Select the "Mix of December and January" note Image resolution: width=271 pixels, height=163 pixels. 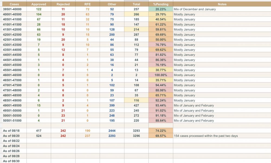pos(195,9)
